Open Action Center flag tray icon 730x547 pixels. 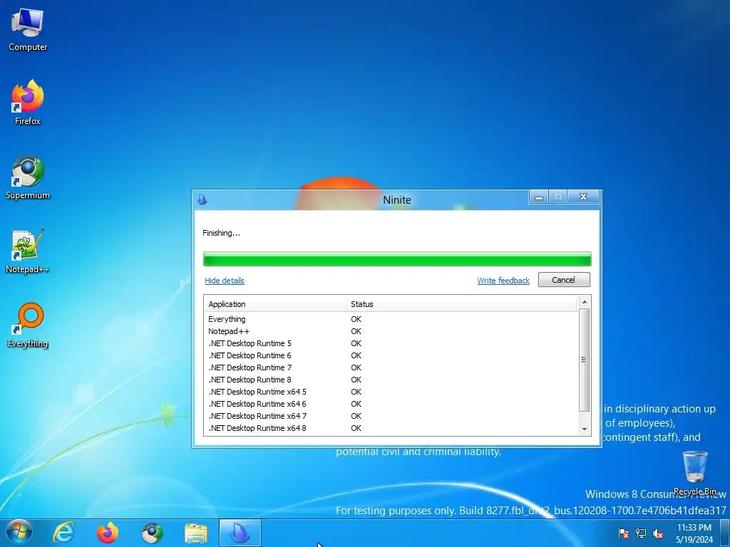[x=623, y=533]
